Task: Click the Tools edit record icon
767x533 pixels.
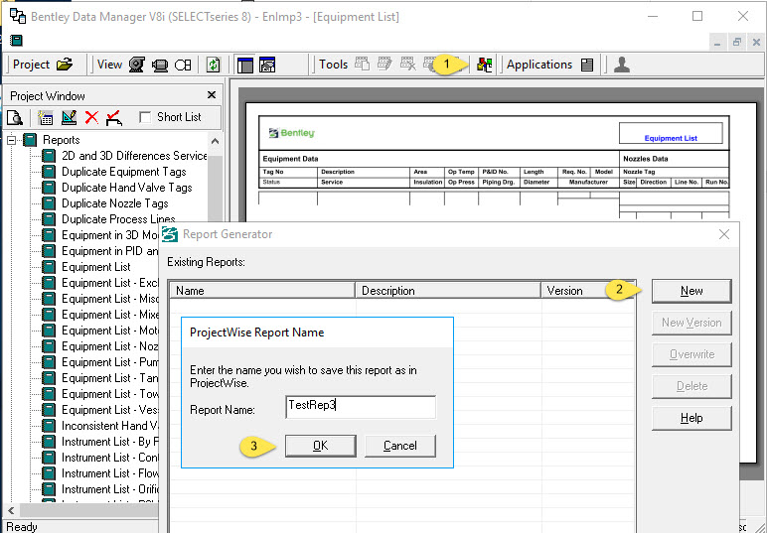Action: coord(384,64)
